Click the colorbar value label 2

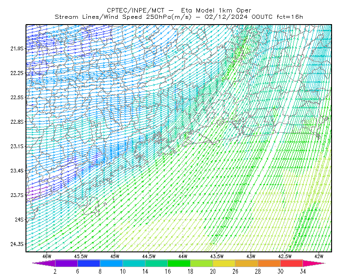click(x=55, y=272)
